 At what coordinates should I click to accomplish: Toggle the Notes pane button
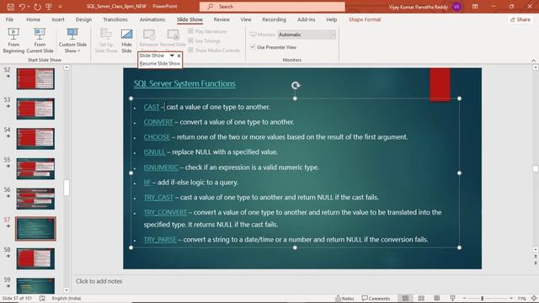tap(344, 298)
